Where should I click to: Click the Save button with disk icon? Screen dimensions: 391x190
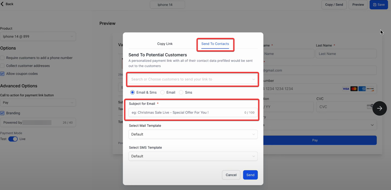pyautogui.click(x=379, y=5)
